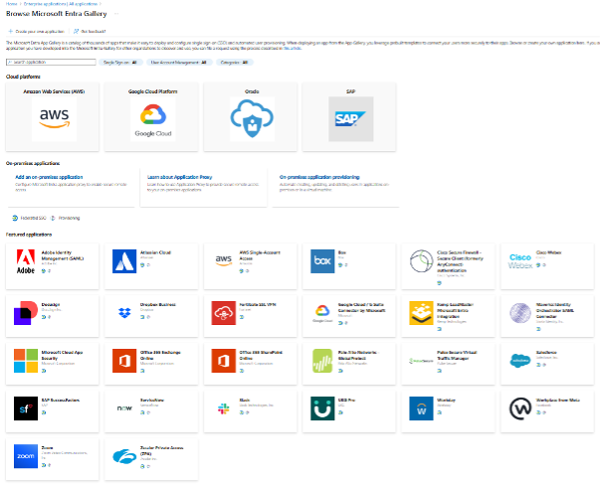The width and height of the screenshot is (601, 485).
Task: Click the ServiceNow title text
Action: 152,400
